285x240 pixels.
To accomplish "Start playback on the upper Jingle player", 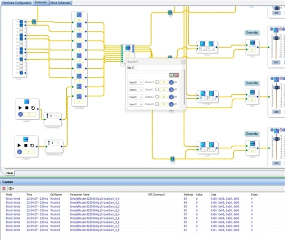I will coord(20,108).
